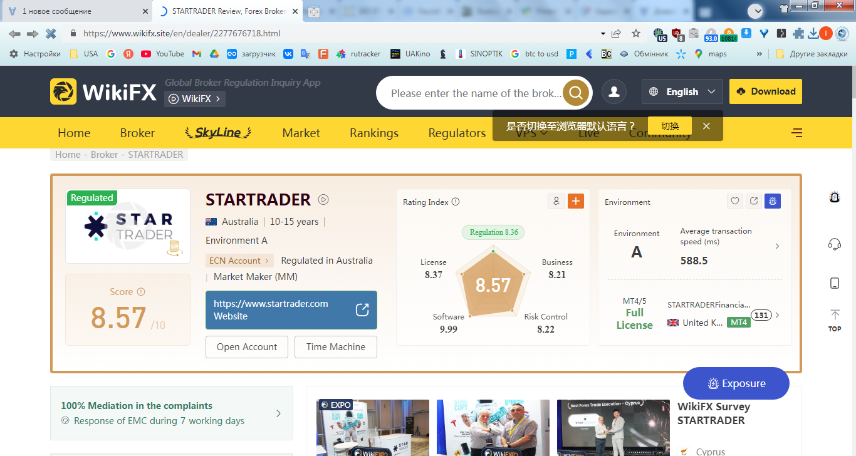Open the SkyLine menu item

click(218, 132)
